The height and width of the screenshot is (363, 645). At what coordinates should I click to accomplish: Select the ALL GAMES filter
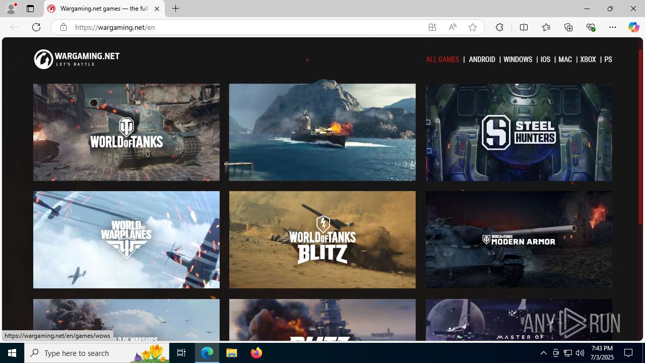(442, 59)
